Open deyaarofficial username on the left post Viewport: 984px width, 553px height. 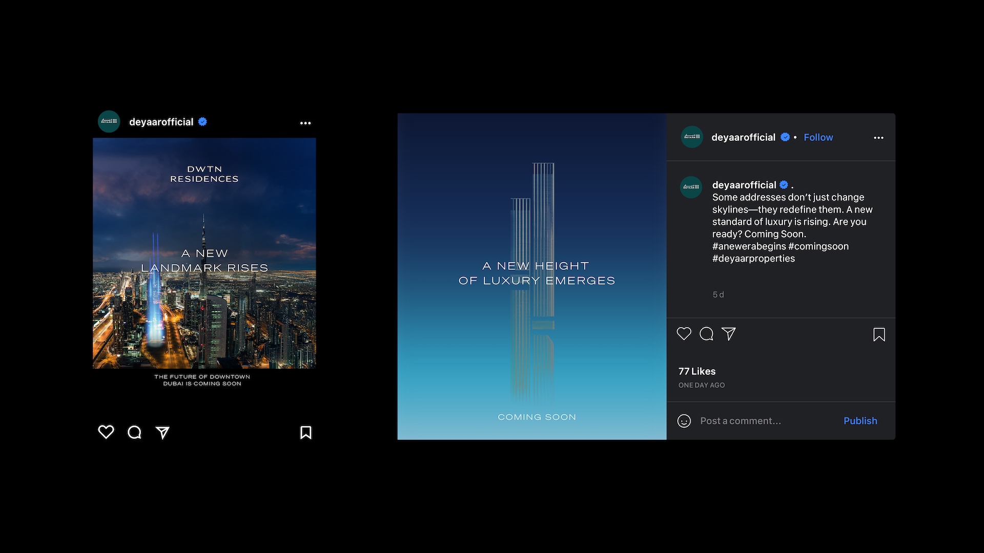pyautogui.click(x=161, y=122)
